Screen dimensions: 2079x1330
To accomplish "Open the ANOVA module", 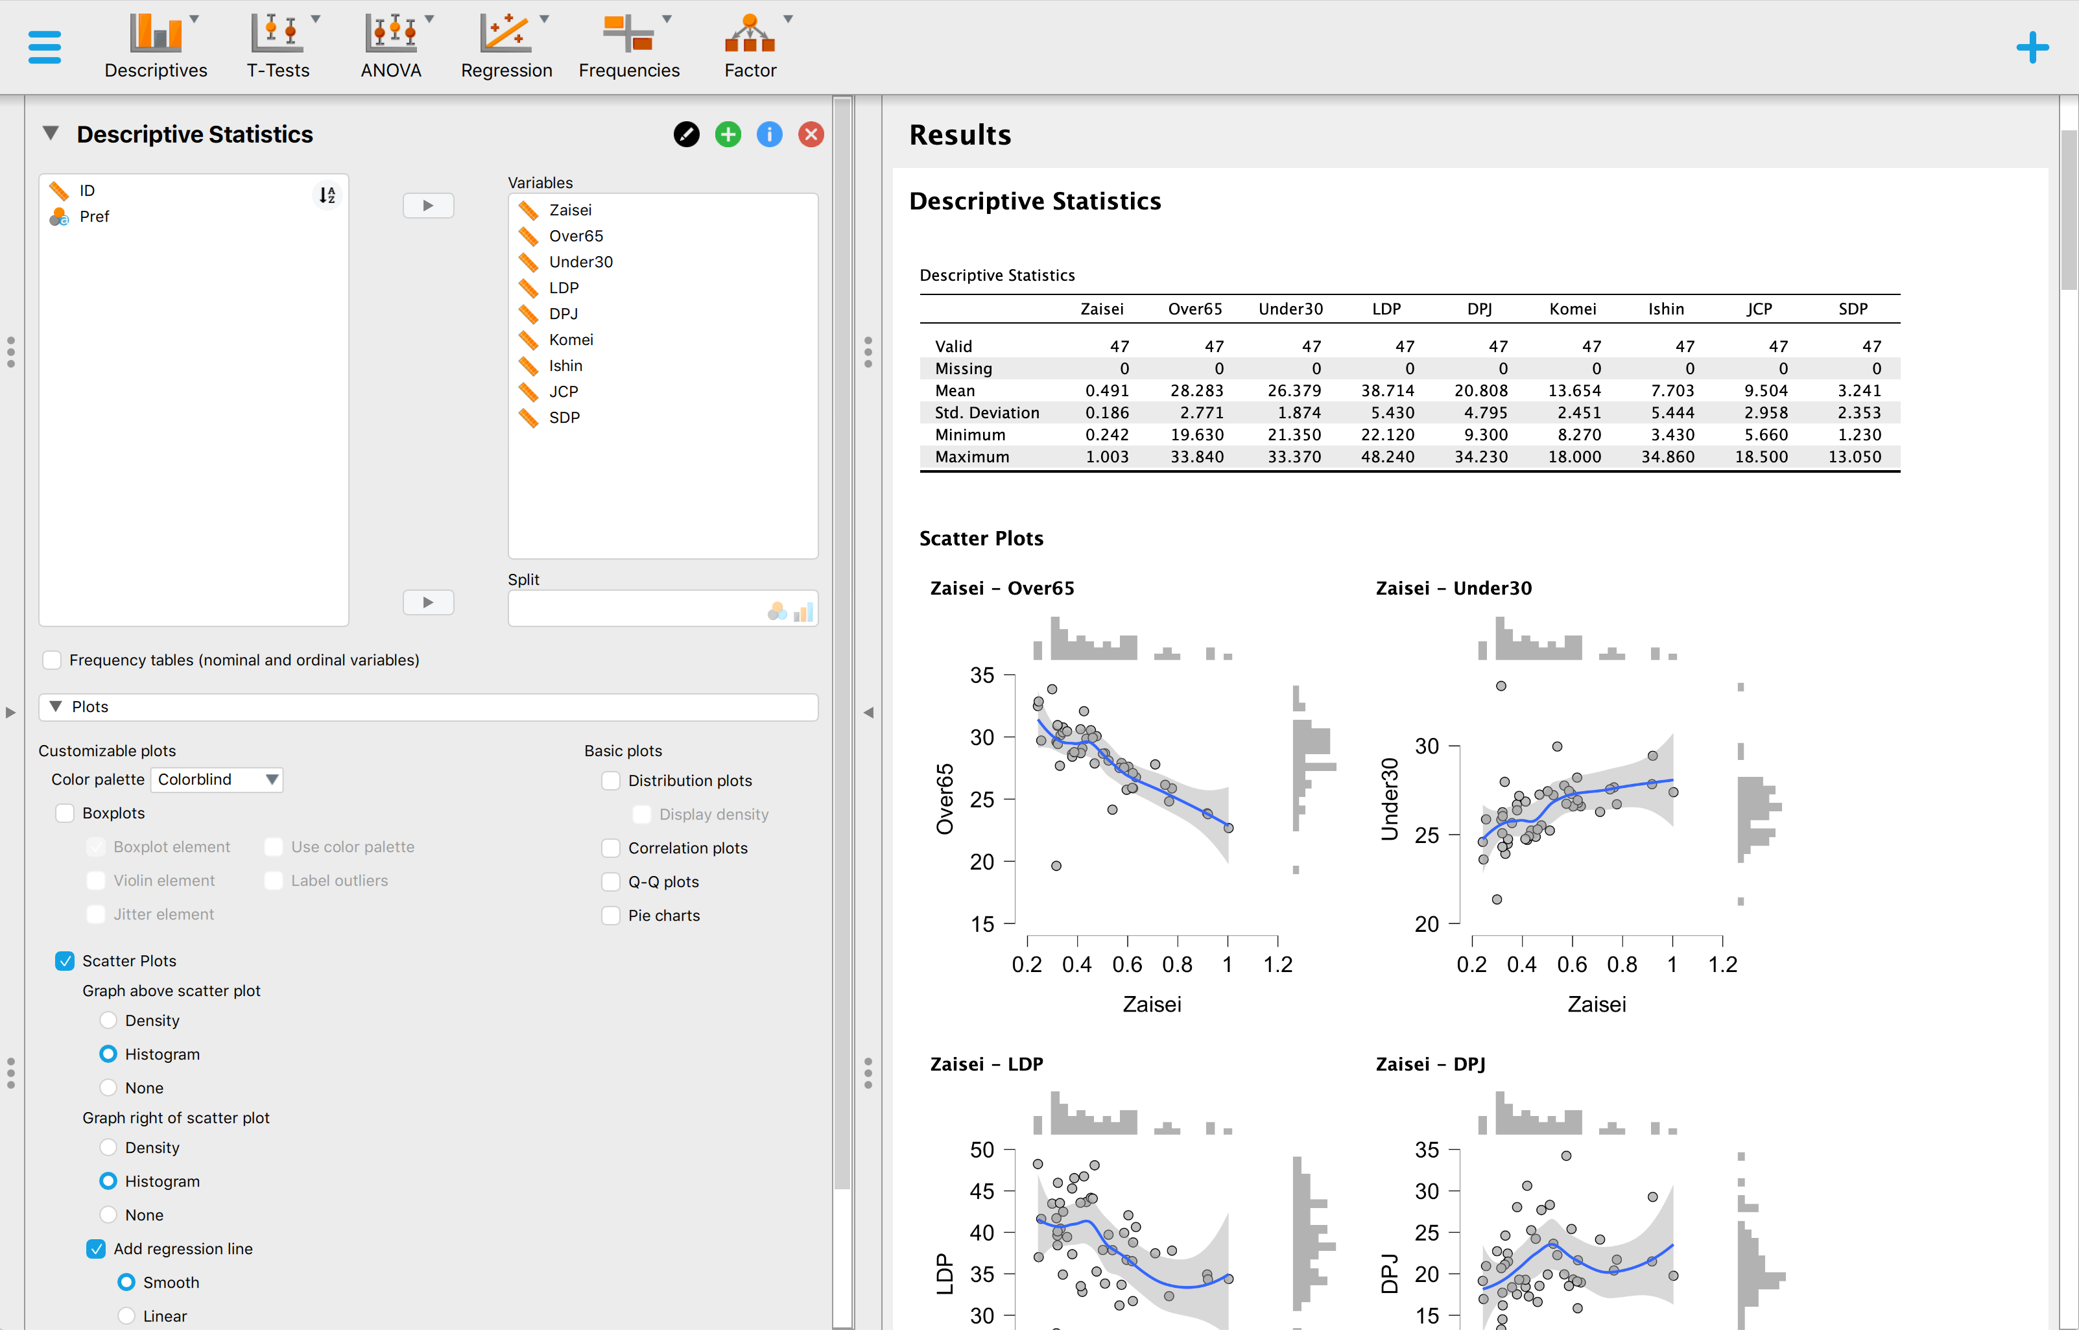I will pyautogui.click(x=391, y=47).
